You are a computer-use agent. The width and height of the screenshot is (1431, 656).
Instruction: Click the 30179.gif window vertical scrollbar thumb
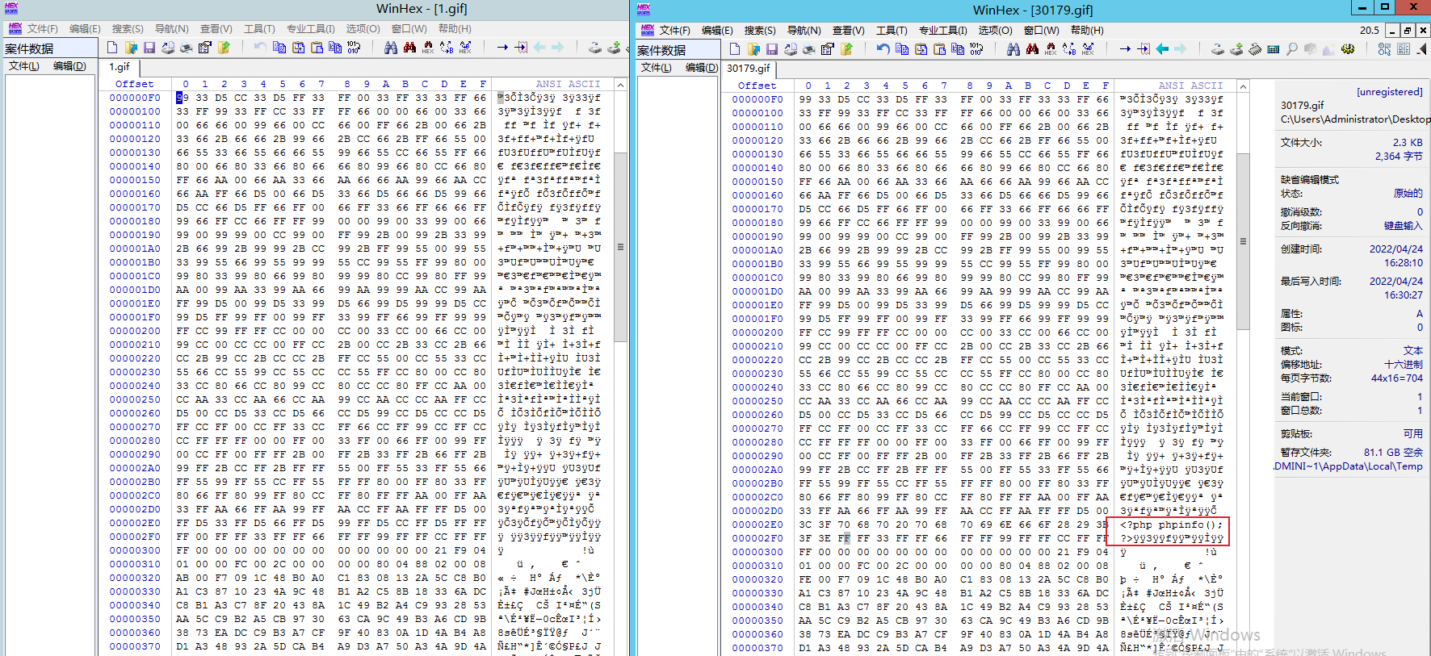[x=1243, y=241]
